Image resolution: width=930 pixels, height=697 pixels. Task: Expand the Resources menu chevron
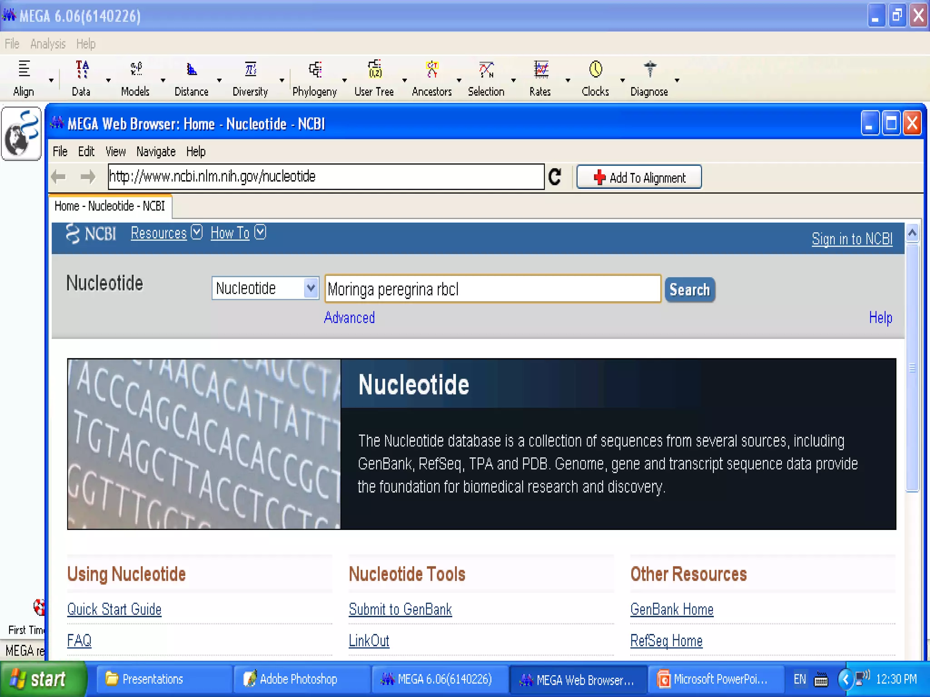(x=197, y=232)
